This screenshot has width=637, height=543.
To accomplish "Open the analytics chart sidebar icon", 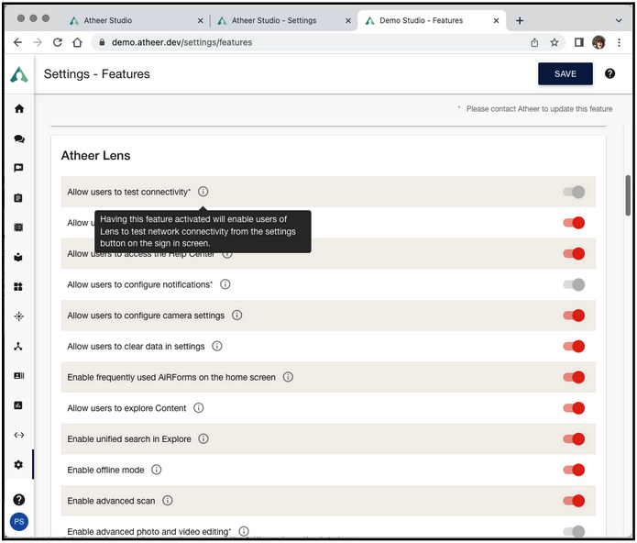I will [x=18, y=405].
